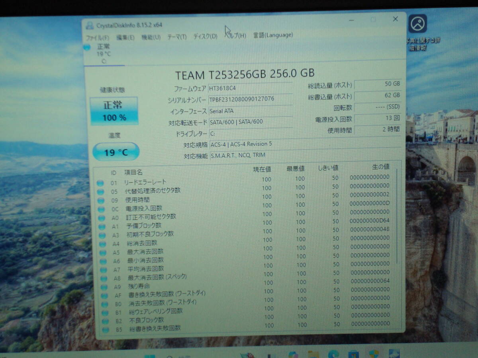Click the raw value 000000000D64
The image size is (478, 358).
[x=370, y=220]
